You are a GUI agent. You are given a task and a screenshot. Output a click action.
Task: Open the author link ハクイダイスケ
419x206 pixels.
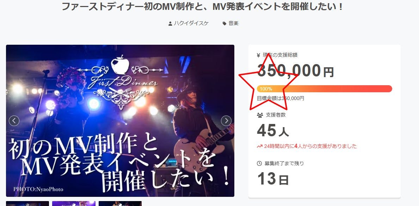(191, 24)
